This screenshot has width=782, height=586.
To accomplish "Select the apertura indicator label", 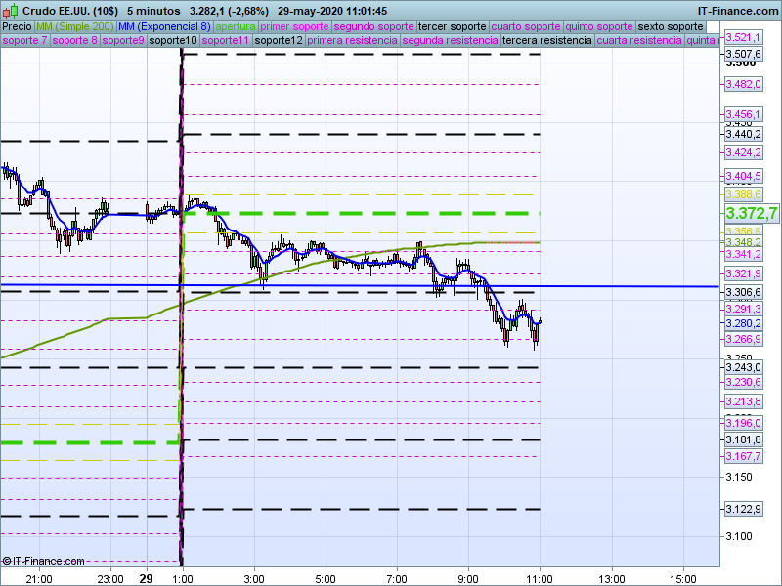I will (236, 27).
